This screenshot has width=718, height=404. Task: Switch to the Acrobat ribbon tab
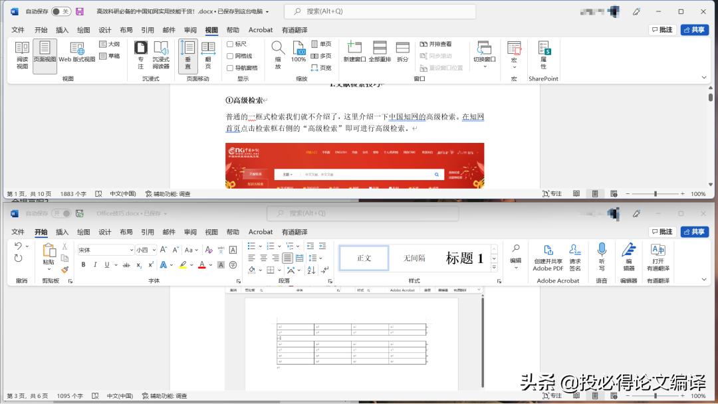[260, 231]
